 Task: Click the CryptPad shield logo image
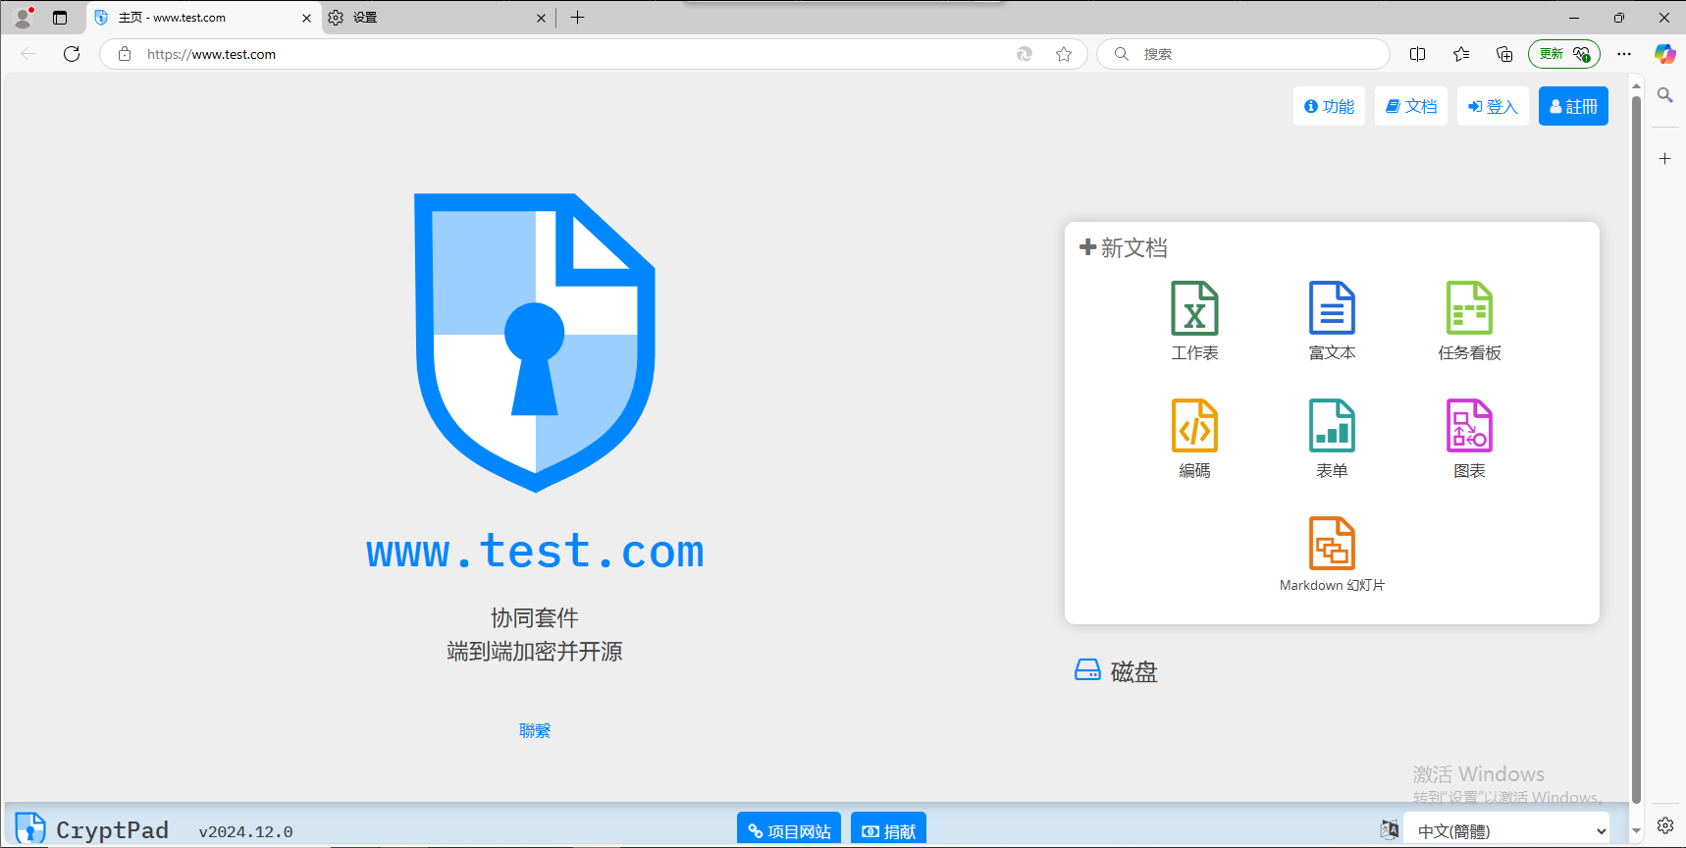(535, 343)
